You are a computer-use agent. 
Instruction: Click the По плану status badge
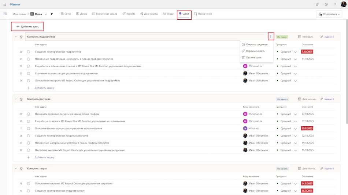click(282, 37)
